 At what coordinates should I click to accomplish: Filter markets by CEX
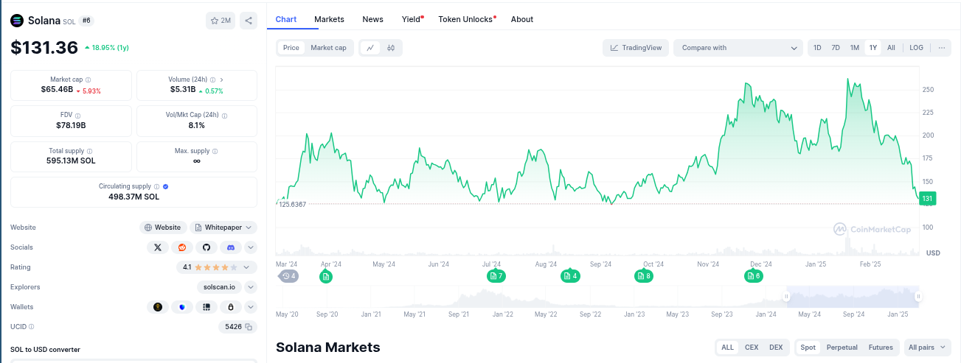coord(752,348)
